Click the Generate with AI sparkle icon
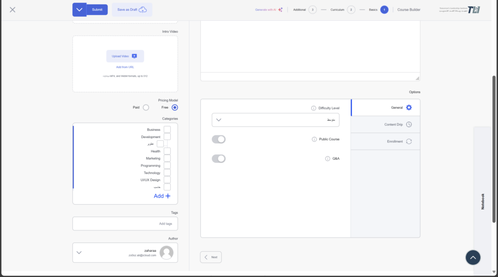Image resolution: width=498 pixels, height=277 pixels. pyautogui.click(x=280, y=10)
